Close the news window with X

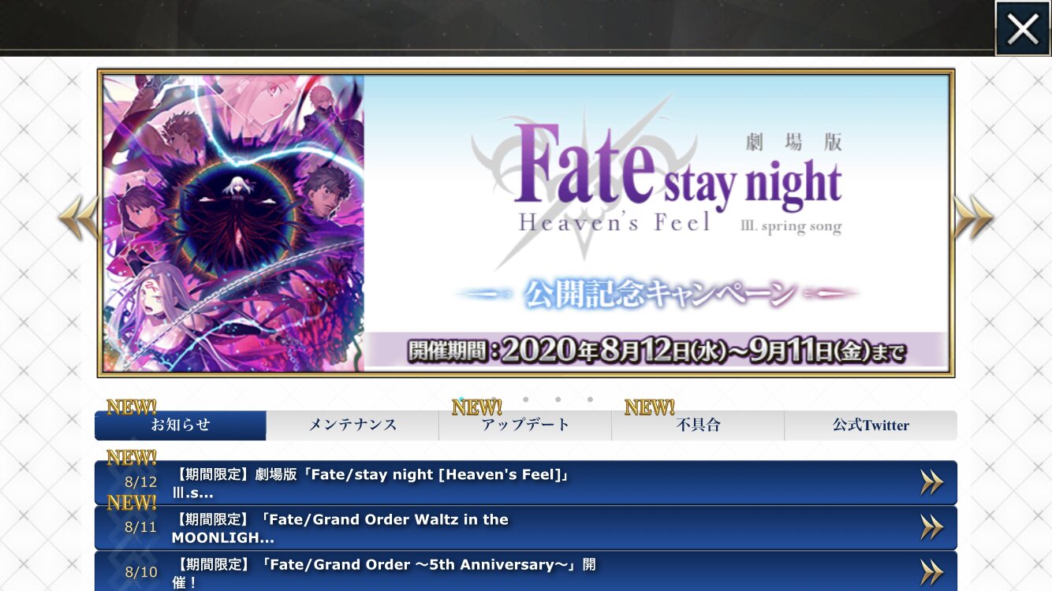point(1023,28)
